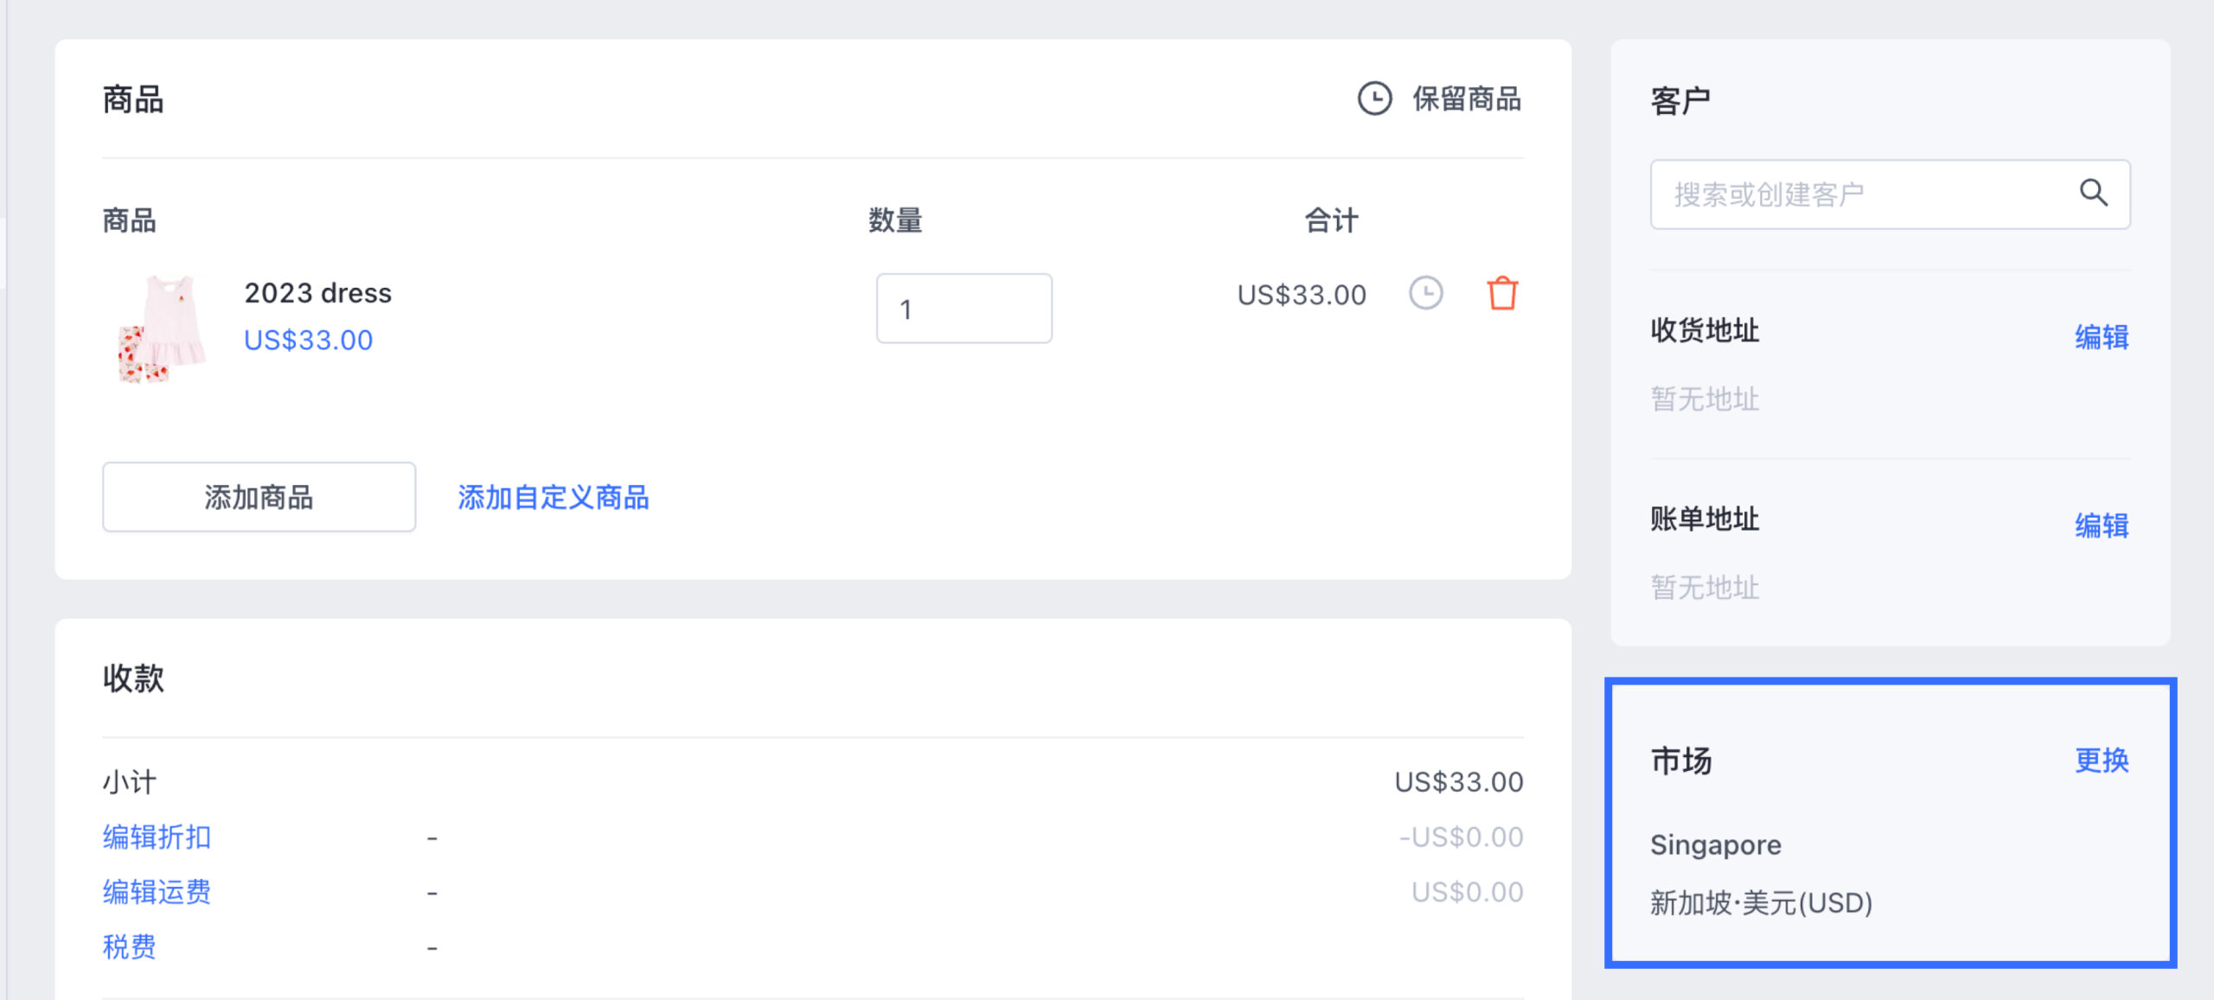Click 更换 to change the market
The height and width of the screenshot is (1000, 2214).
pyautogui.click(x=2102, y=761)
